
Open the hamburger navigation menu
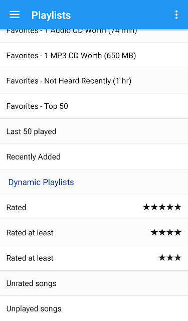click(x=15, y=15)
